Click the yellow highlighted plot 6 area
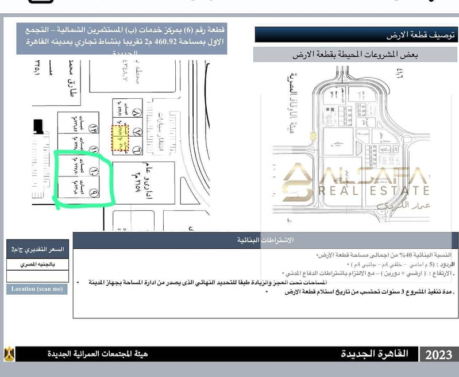Screen dimensions: 459x377 point(120,139)
